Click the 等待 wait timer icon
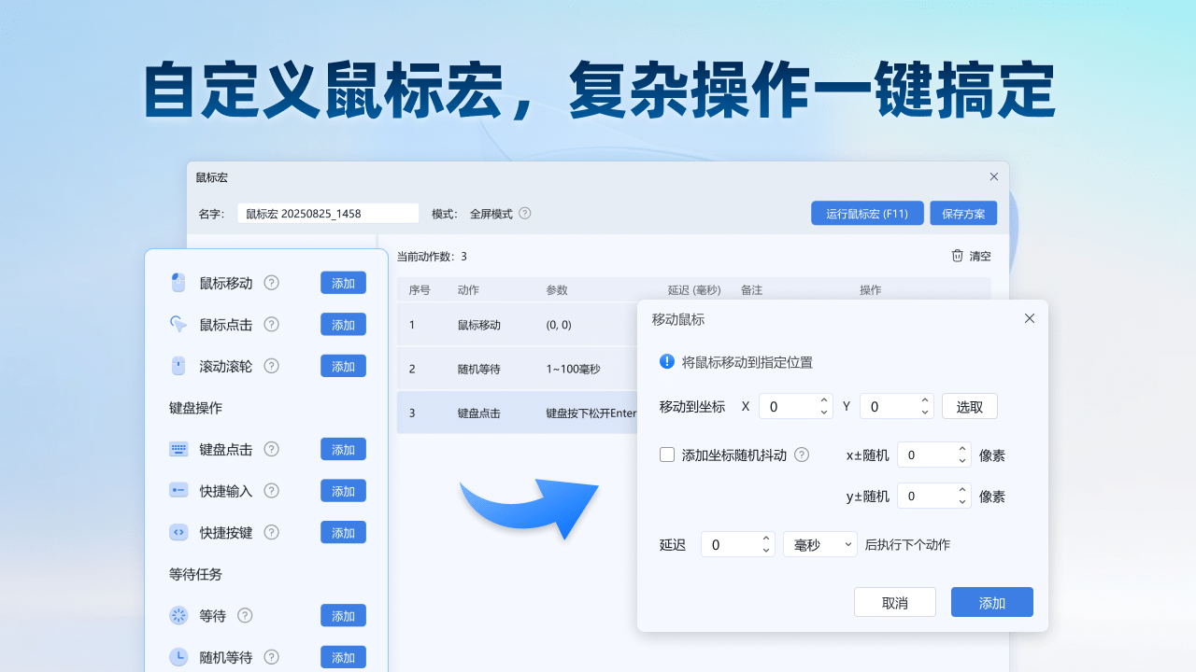The image size is (1196, 672). (x=178, y=615)
